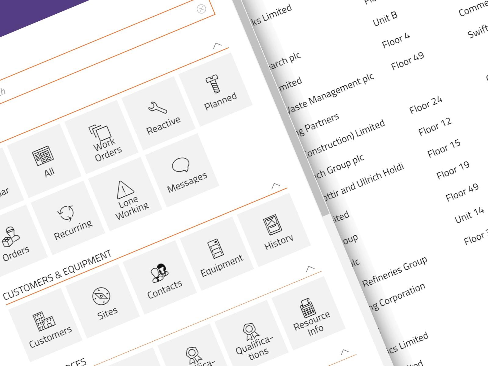Click the Floor 49 cell below Floor 4
The image size is (488, 366).
(x=407, y=61)
